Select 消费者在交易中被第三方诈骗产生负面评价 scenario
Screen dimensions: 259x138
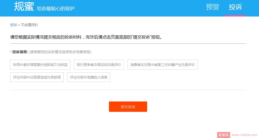(x=163, y=65)
